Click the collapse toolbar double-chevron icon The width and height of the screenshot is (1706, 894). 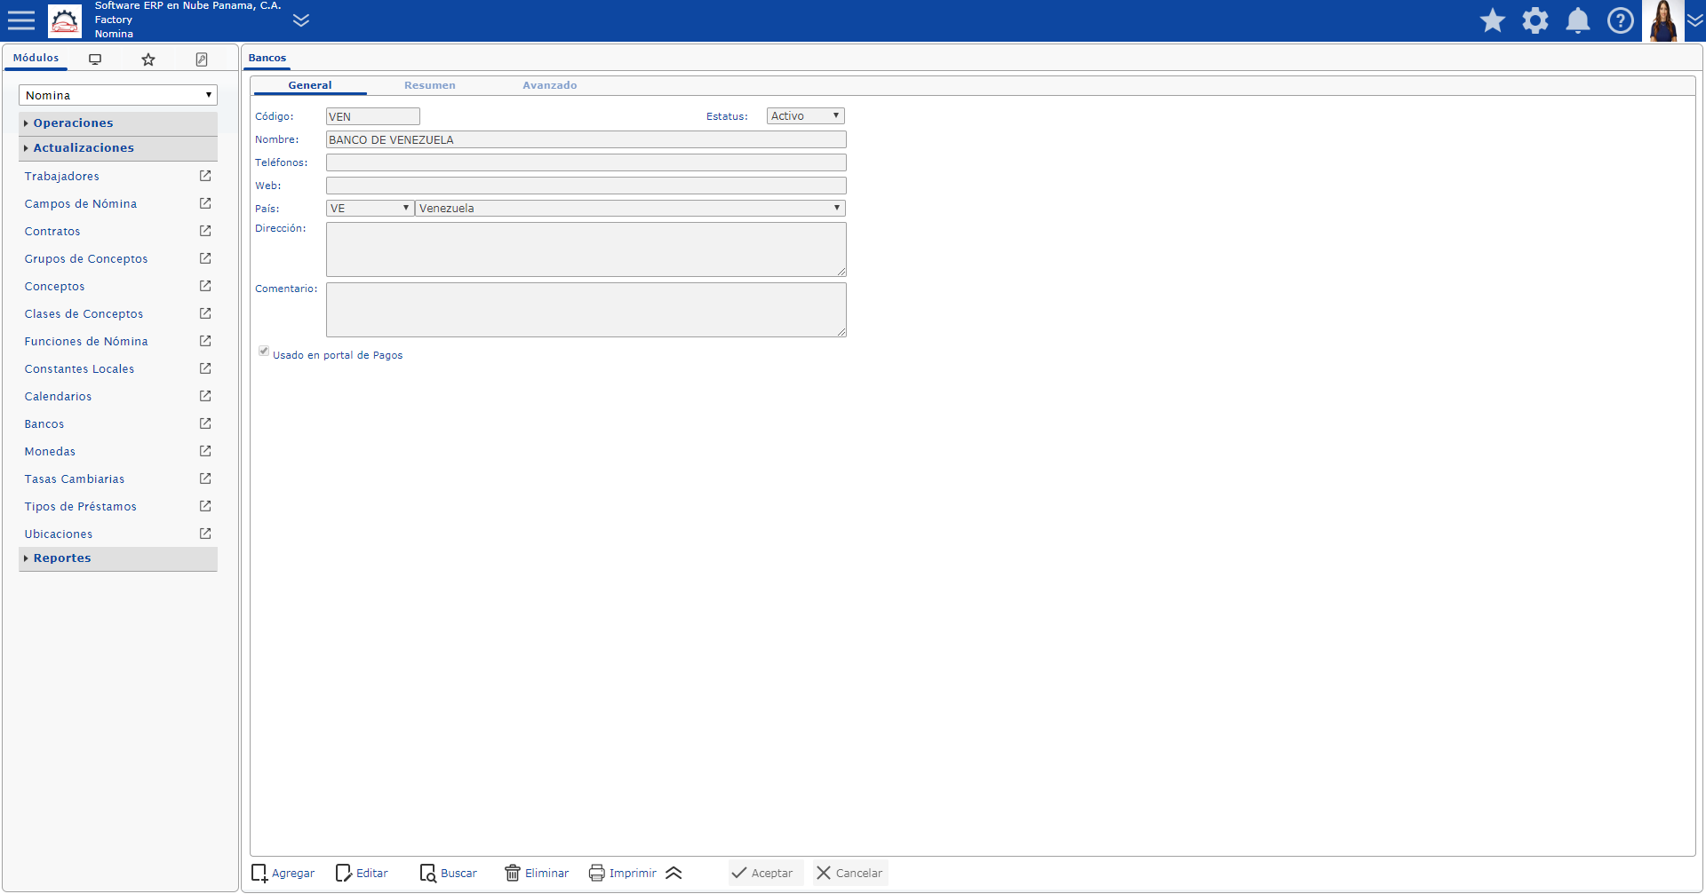coord(674,873)
